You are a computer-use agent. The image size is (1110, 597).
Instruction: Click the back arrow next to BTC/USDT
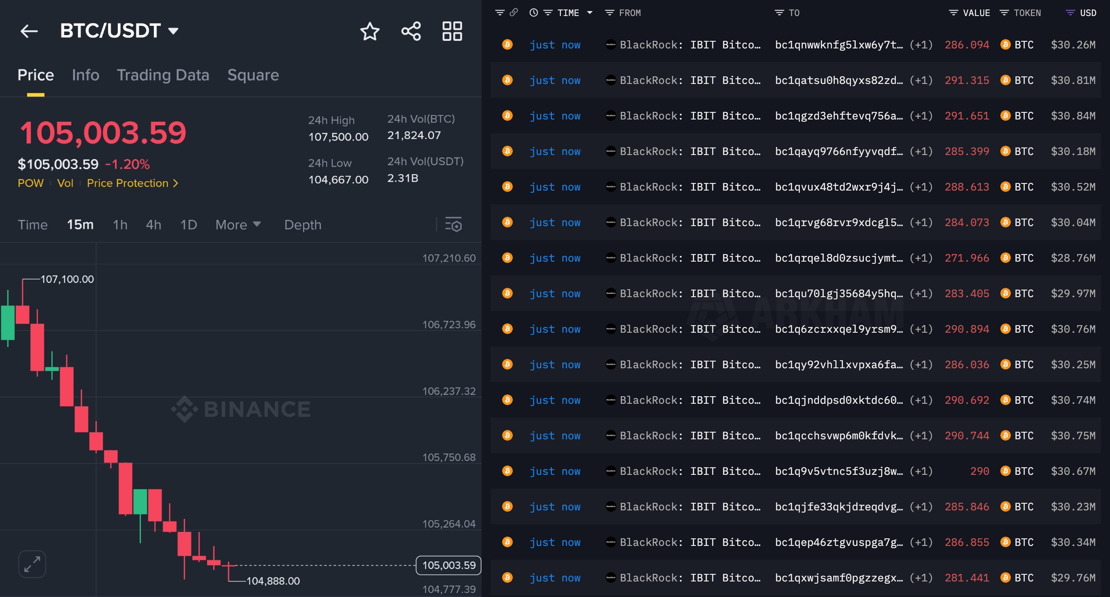[x=29, y=31]
